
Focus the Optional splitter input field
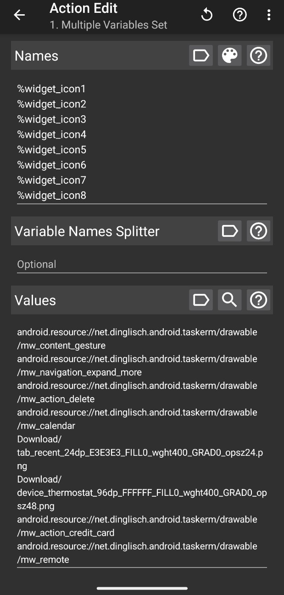pos(142,264)
